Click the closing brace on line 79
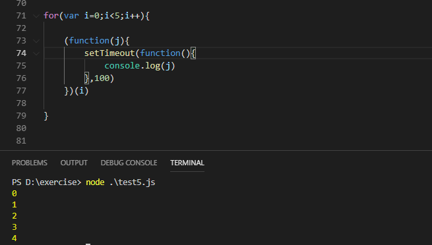The height and width of the screenshot is (245, 432). (46, 116)
